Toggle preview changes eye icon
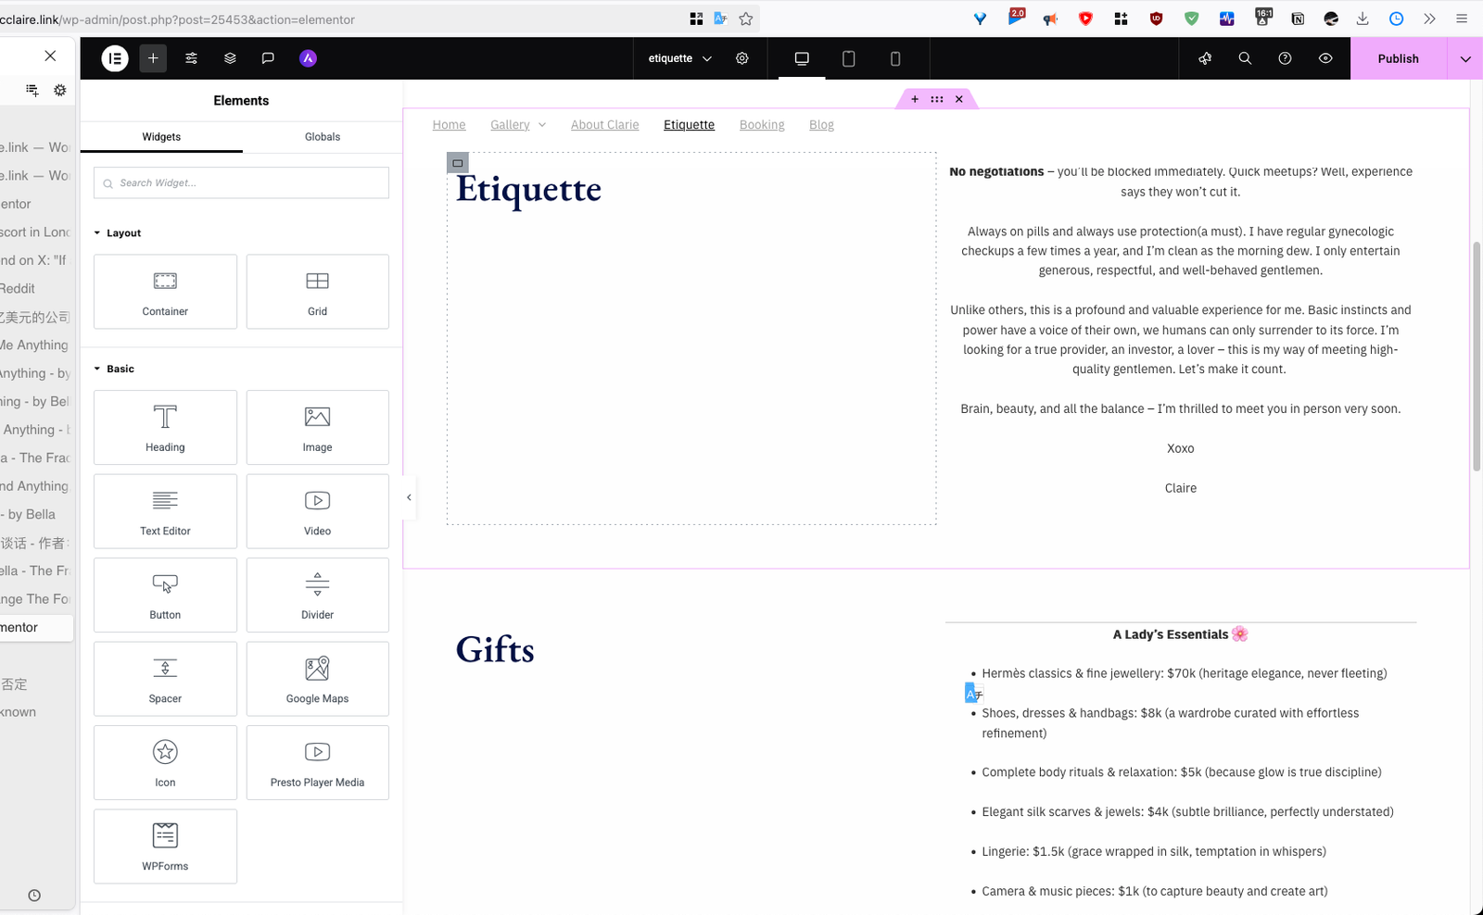This screenshot has width=1483, height=915. pyautogui.click(x=1325, y=58)
